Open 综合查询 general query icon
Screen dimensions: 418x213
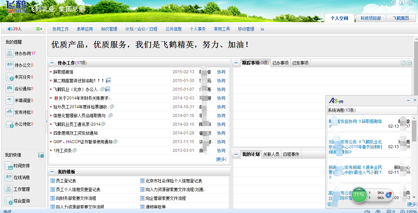[x=9, y=201]
